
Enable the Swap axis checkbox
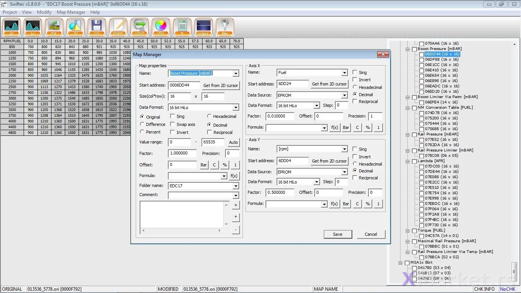[173, 124]
